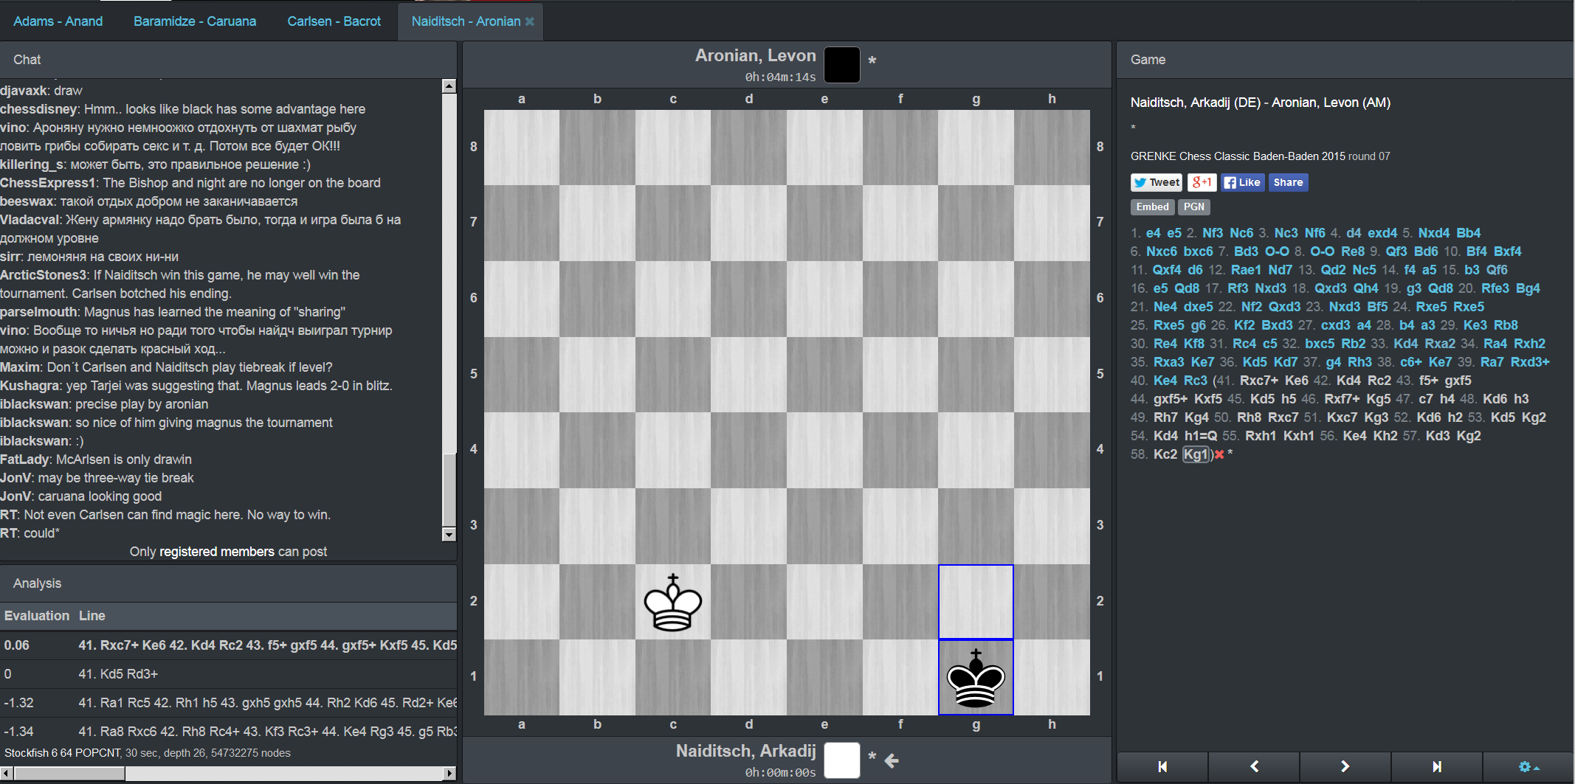This screenshot has height=784, width=1575.
Task: Advance to the next move
Action: pyautogui.click(x=1345, y=767)
